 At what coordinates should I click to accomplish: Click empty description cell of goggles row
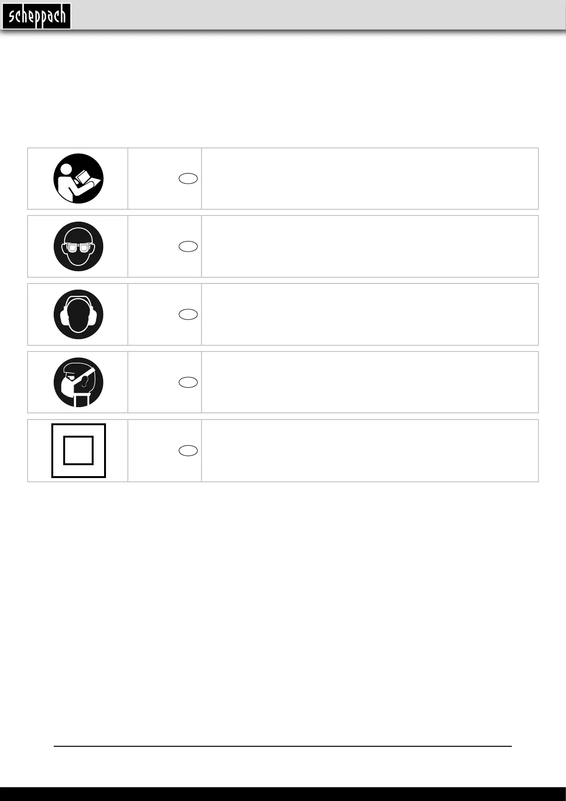tap(370, 246)
